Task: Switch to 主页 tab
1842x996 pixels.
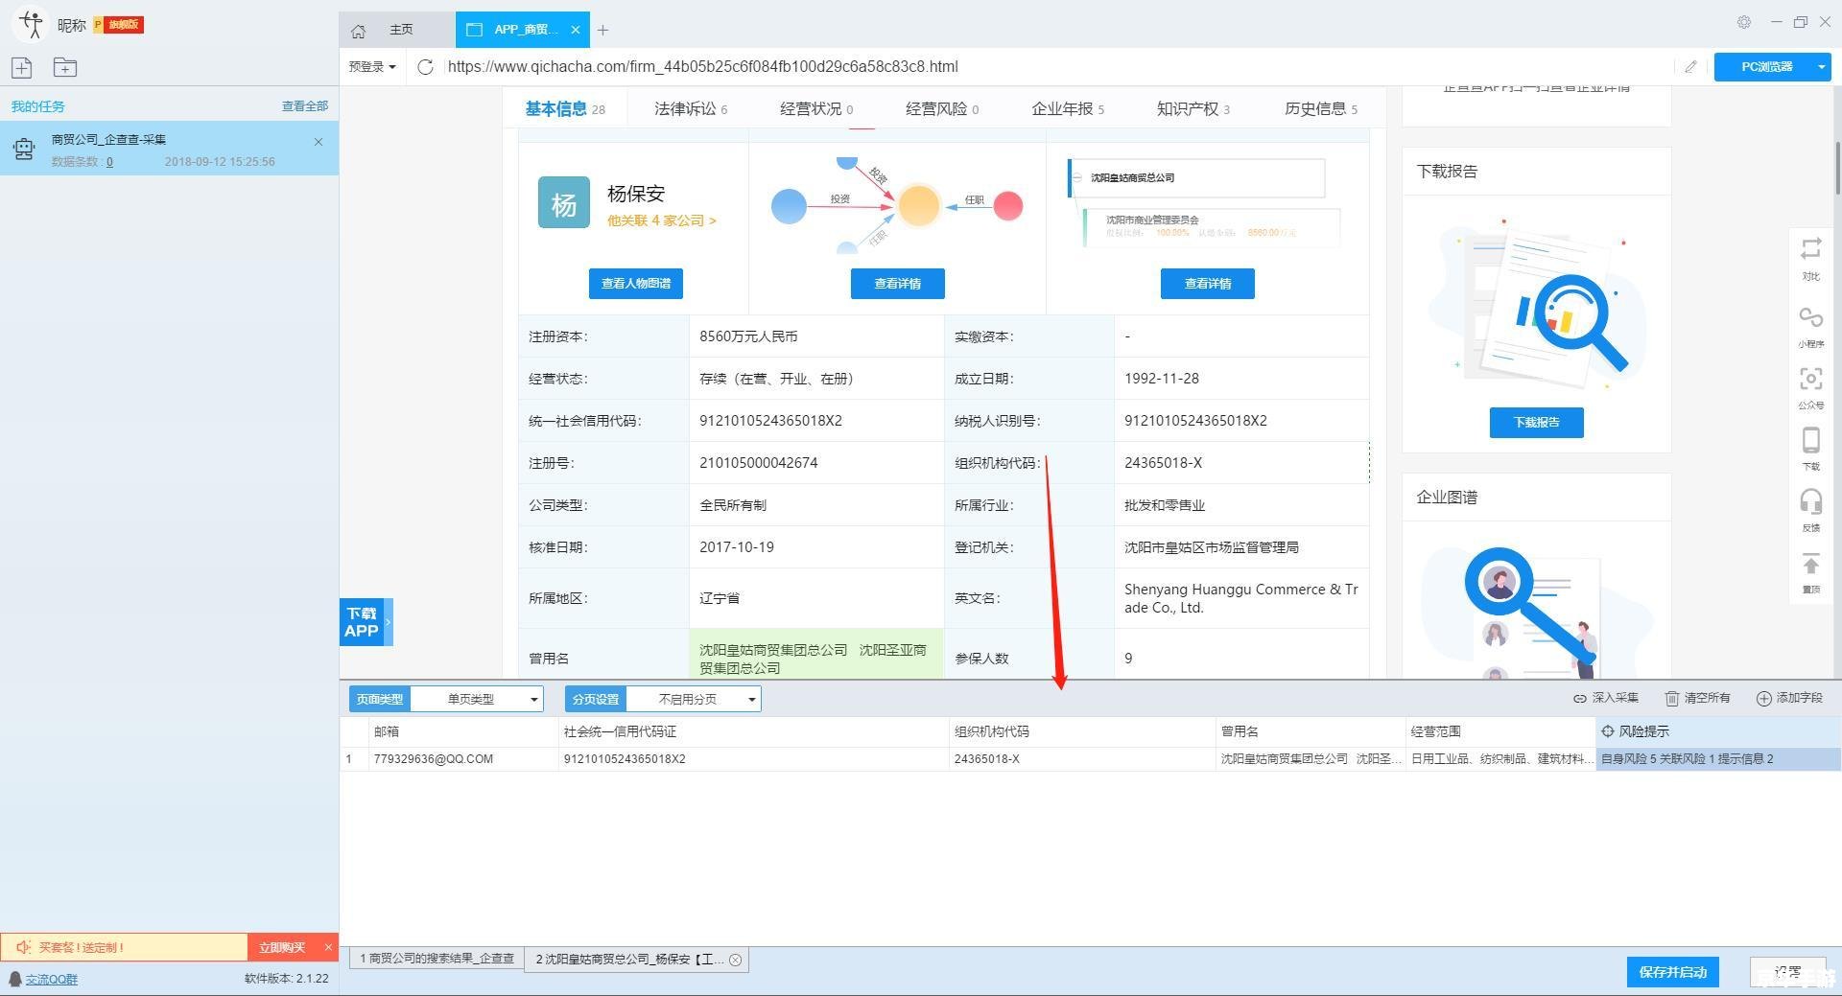Action: pos(401,30)
